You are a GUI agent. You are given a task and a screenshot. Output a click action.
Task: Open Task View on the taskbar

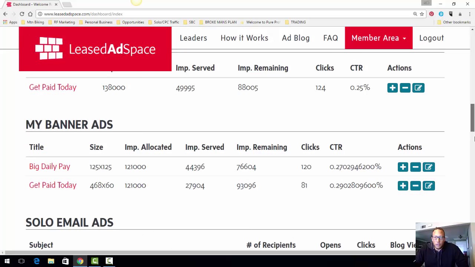(21, 261)
